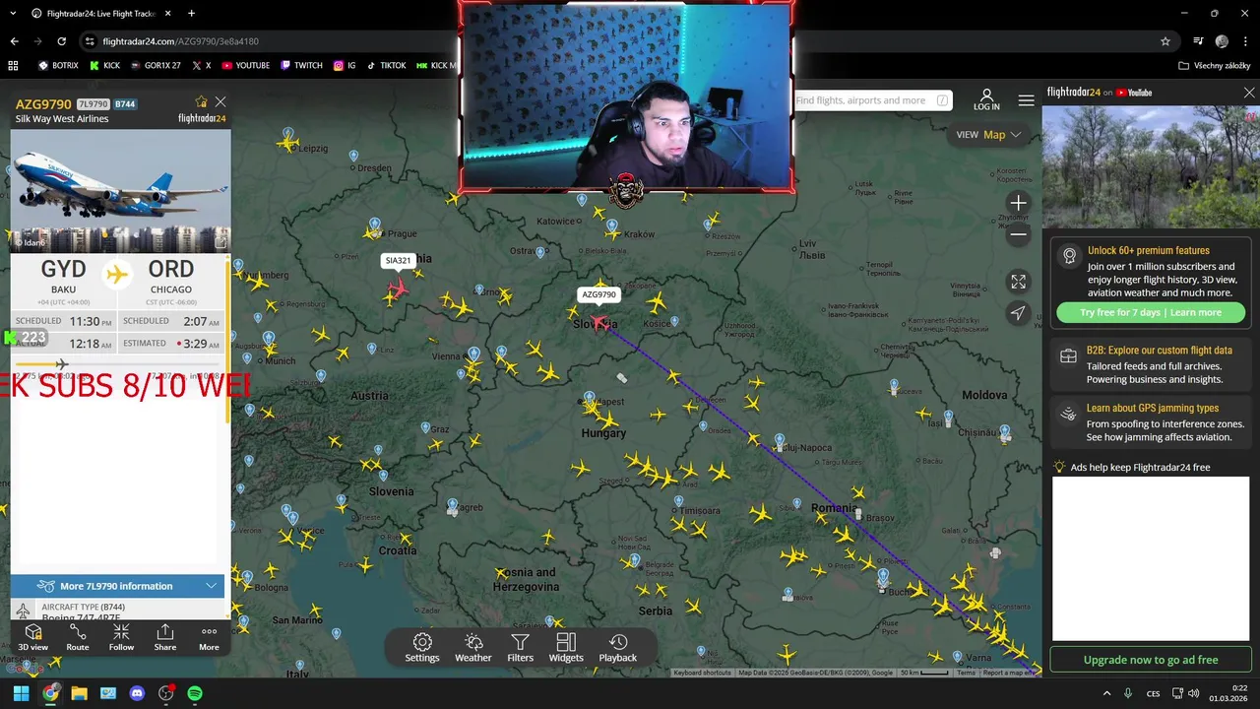Share the selected flight
The height and width of the screenshot is (709, 1260).
[x=165, y=637]
